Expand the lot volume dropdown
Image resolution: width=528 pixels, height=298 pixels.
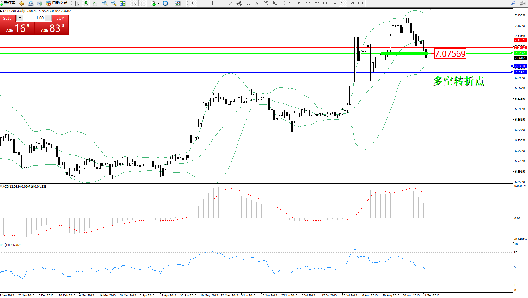tap(20, 18)
